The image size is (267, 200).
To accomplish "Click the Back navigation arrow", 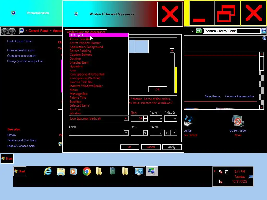I will pyautogui.click(x=5, y=31).
